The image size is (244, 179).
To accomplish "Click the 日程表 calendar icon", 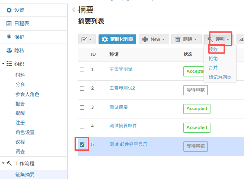I will 9,24.
